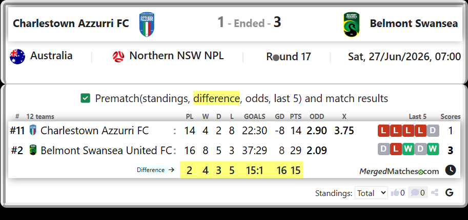The height and width of the screenshot is (220, 468).
Task: Open the Standings Total dropdown
Action: (371, 193)
